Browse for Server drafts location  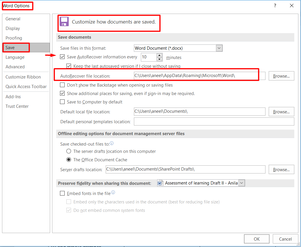point(281,169)
